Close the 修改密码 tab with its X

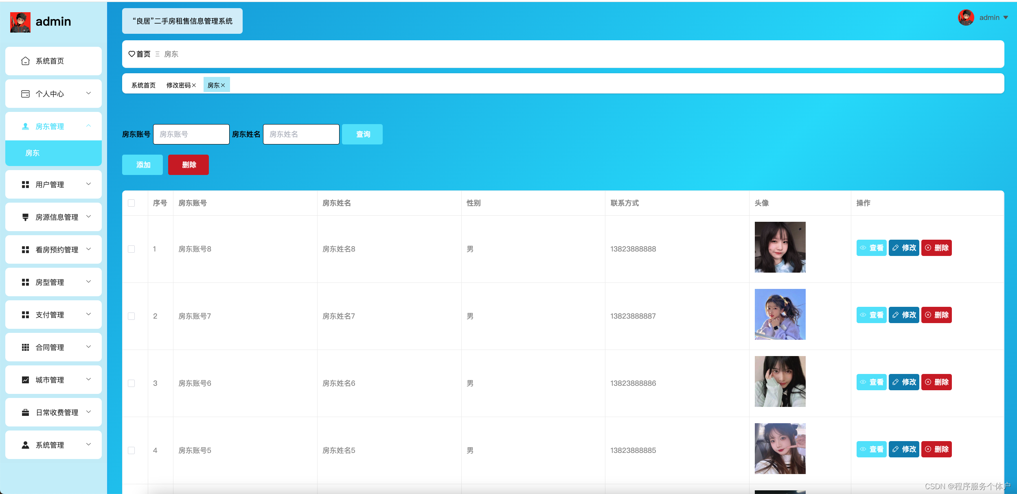pyautogui.click(x=194, y=85)
